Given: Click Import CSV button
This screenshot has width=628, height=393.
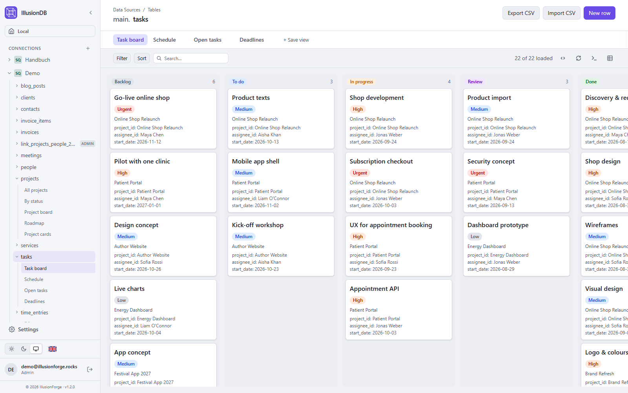Looking at the screenshot, I should (561, 13).
